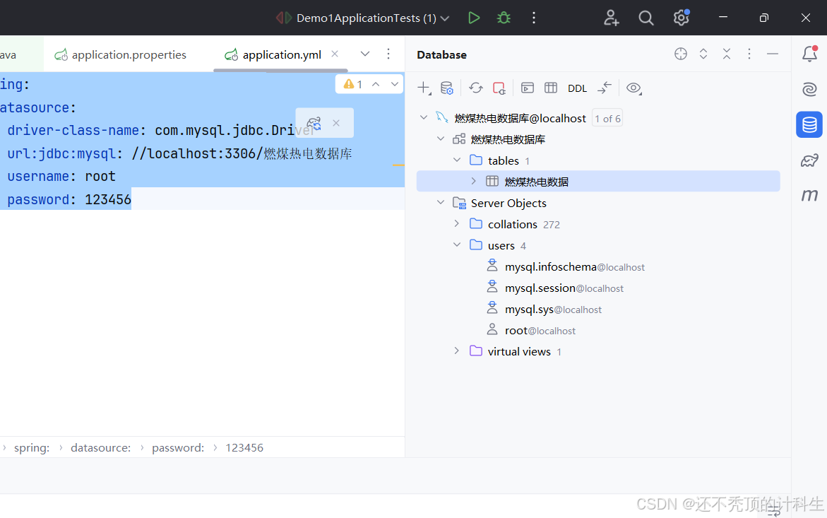This screenshot has height=518, width=827.
Task: Open query console icon in Database toolbar
Action: click(528, 88)
